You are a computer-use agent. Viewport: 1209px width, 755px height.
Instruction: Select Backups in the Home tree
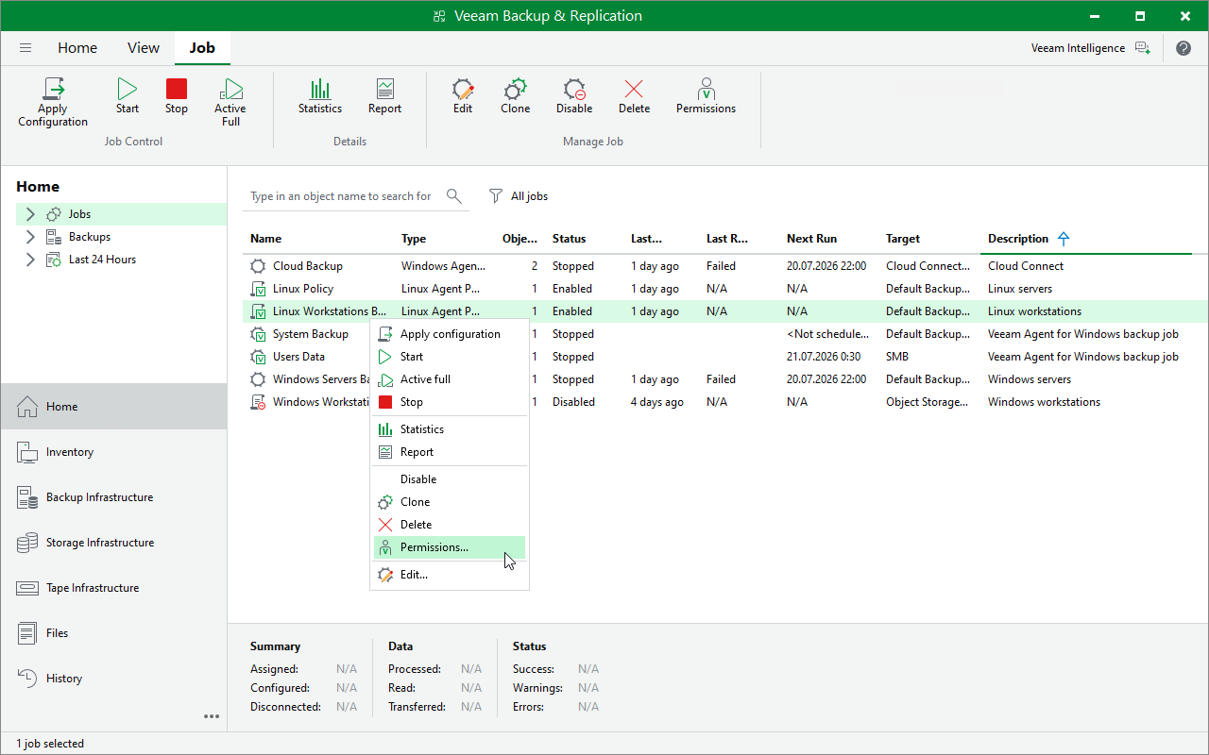[89, 237]
